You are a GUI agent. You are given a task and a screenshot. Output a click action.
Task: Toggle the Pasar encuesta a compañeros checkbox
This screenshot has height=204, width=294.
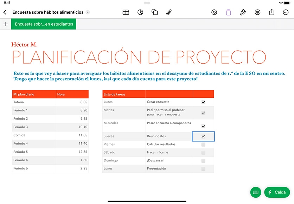[x=203, y=126]
